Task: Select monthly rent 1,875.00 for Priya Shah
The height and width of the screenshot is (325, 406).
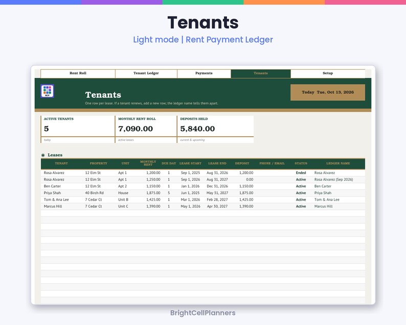Action: click(x=153, y=193)
